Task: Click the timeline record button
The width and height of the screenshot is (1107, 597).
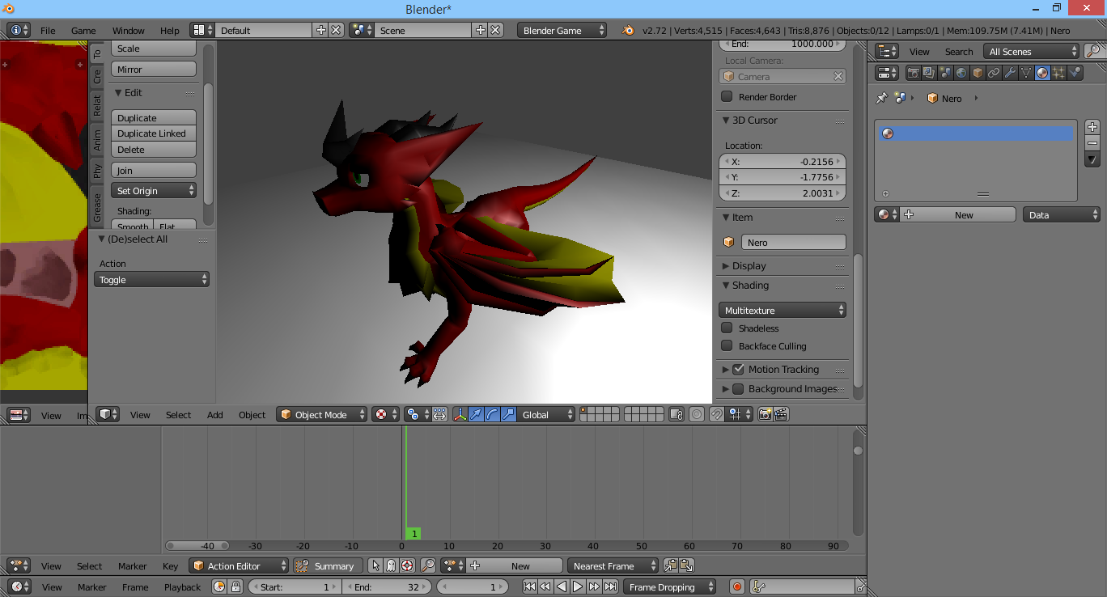Action: 736,586
